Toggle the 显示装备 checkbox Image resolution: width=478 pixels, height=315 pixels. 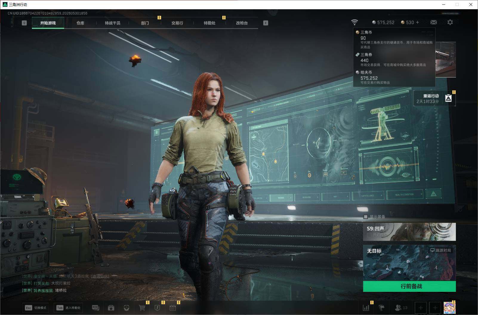pyautogui.click(x=366, y=217)
